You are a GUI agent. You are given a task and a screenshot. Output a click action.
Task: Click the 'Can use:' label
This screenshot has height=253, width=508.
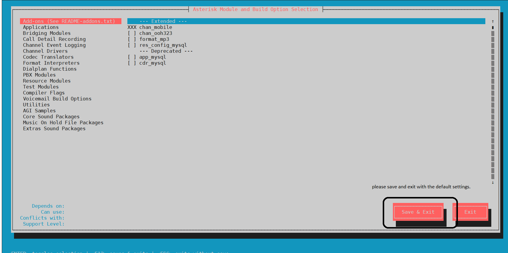53,212
